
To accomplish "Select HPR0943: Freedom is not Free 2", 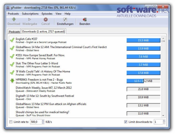I will coord(85,81).
